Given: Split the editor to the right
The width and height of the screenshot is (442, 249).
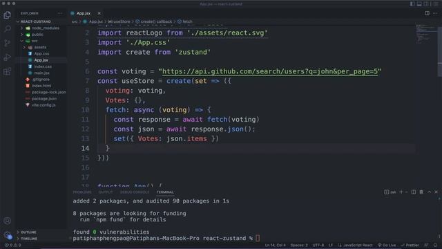Looking at the screenshot, I should coord(427,13).
